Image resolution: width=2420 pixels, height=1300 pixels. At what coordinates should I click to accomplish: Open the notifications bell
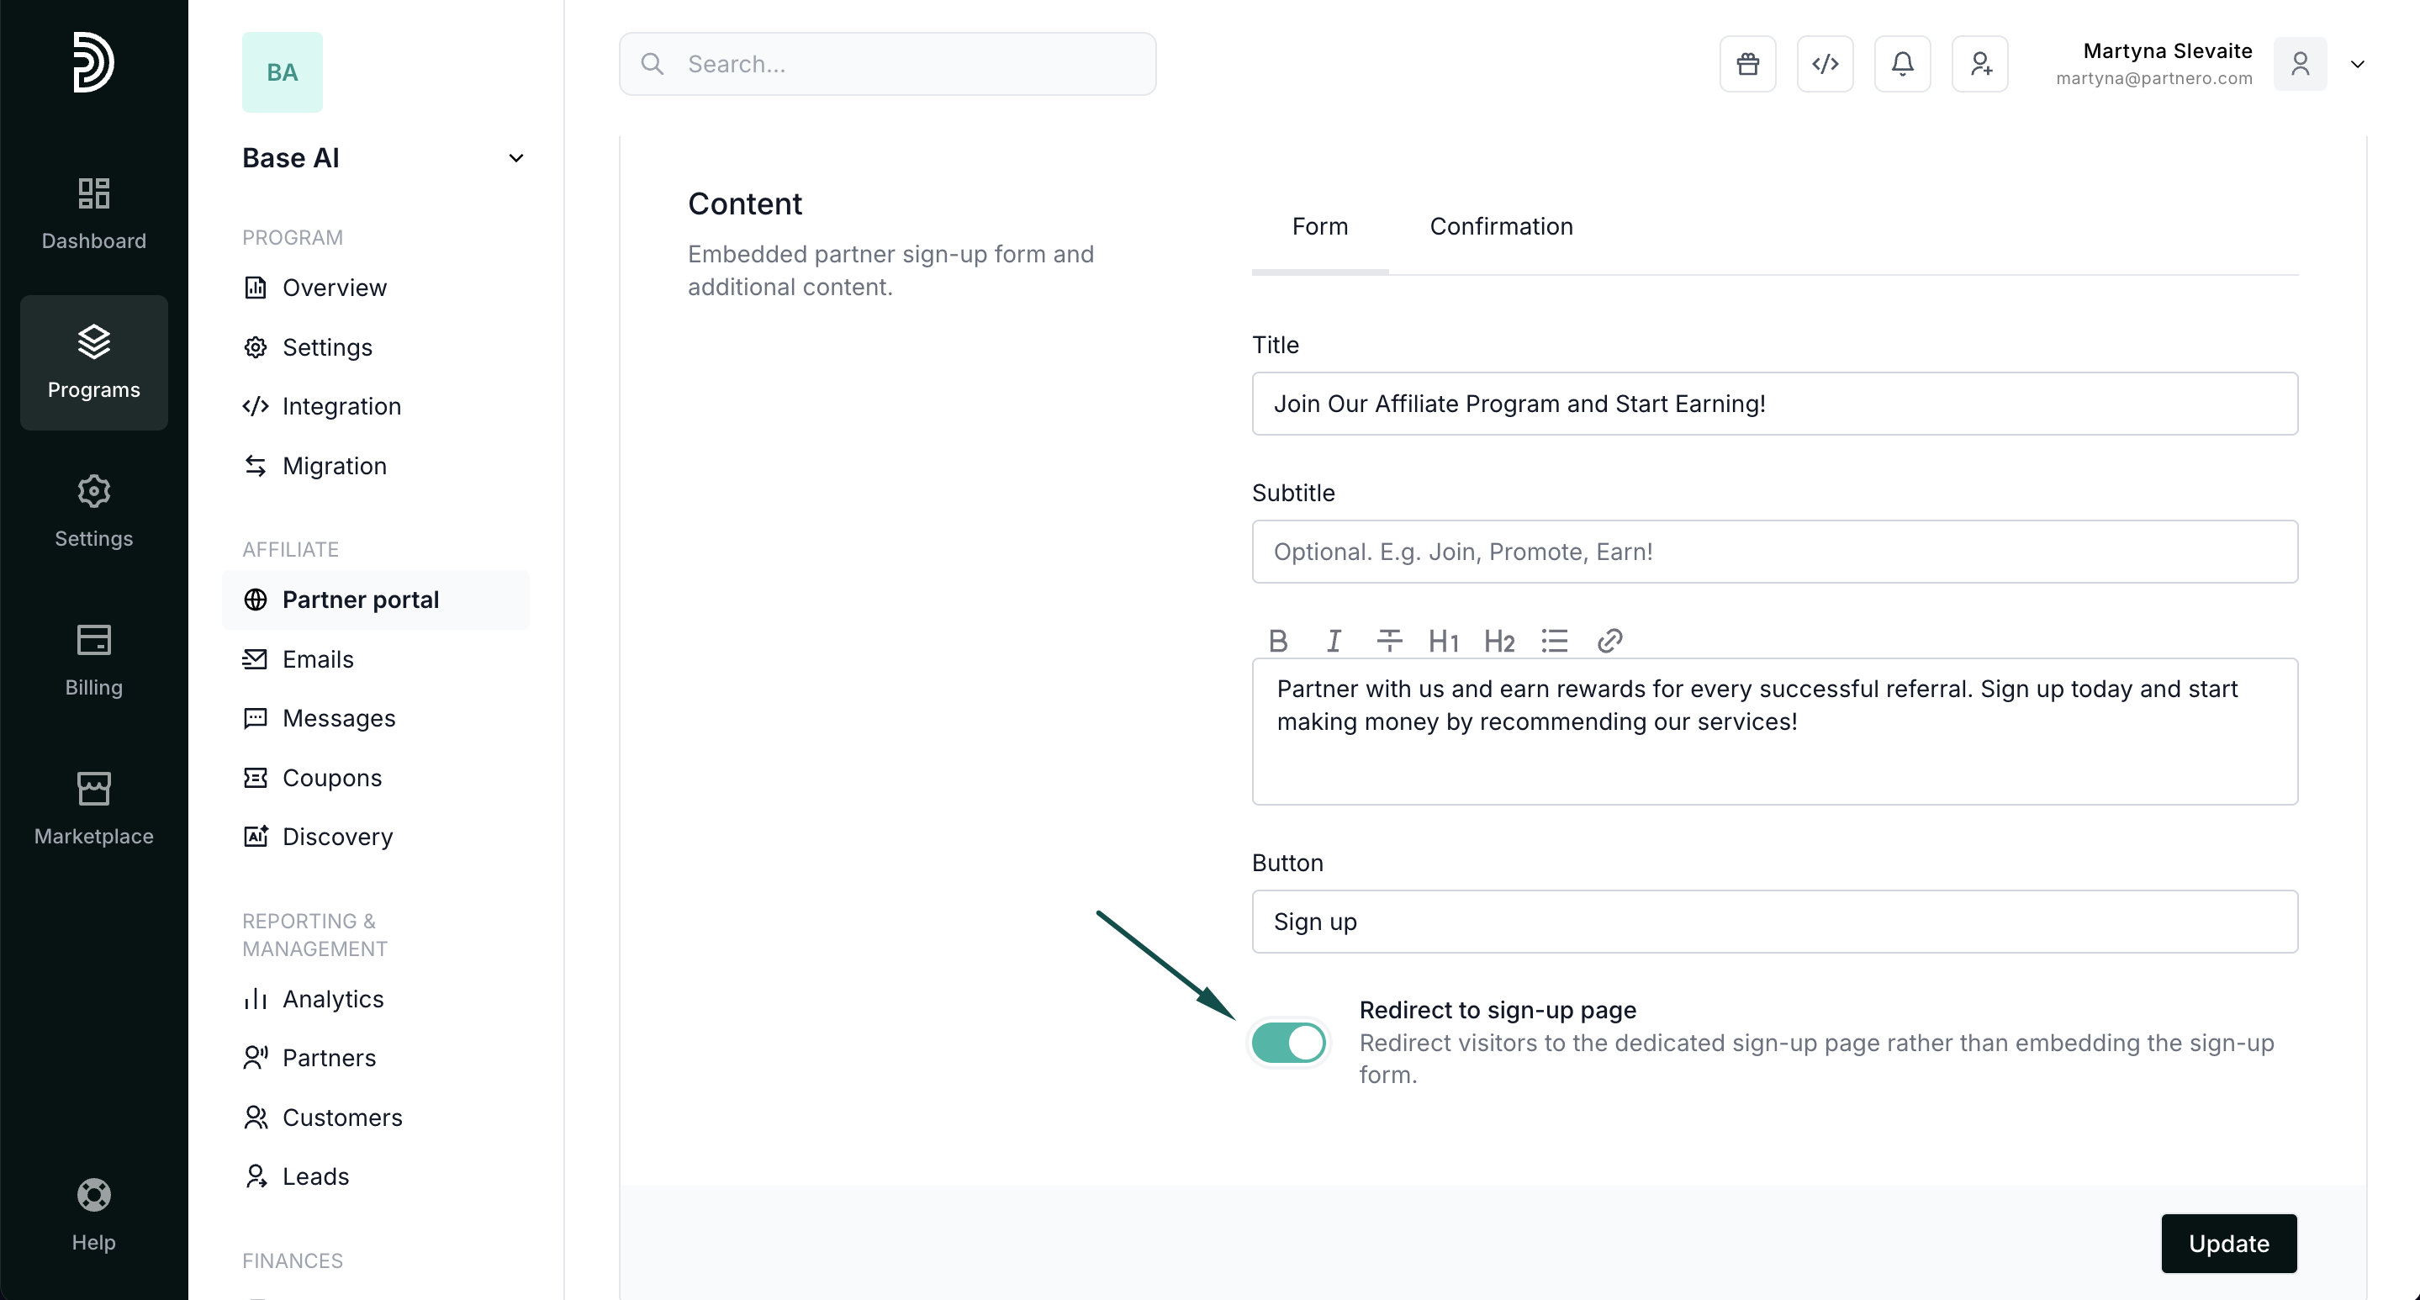[1902, 64]
